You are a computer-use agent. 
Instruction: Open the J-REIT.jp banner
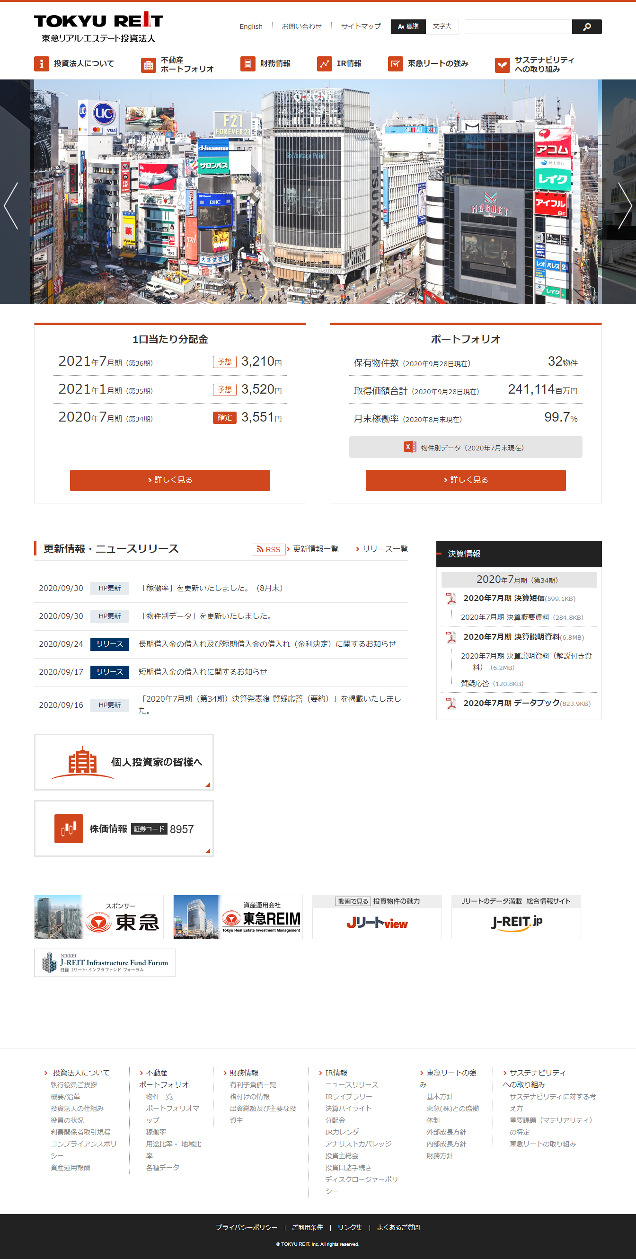tap(516, 917)
